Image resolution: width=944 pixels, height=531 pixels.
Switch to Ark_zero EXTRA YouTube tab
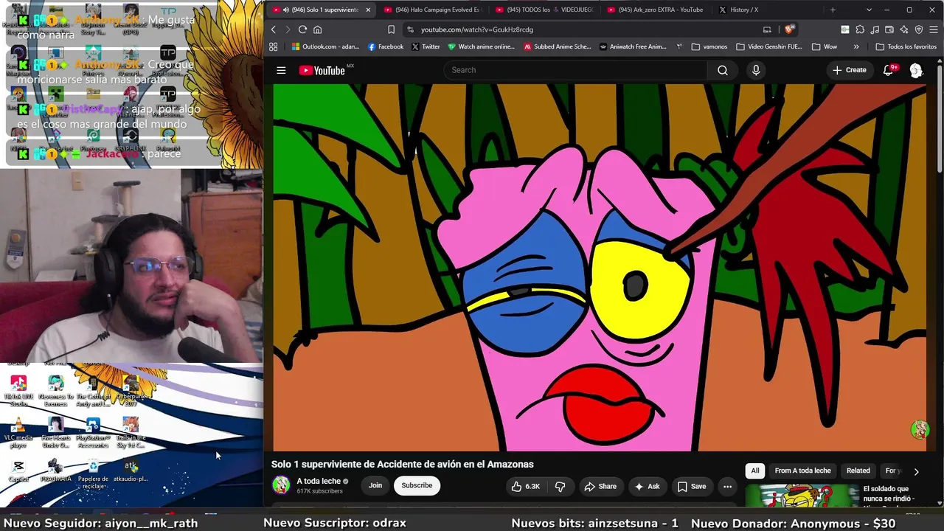click(654, 10)
